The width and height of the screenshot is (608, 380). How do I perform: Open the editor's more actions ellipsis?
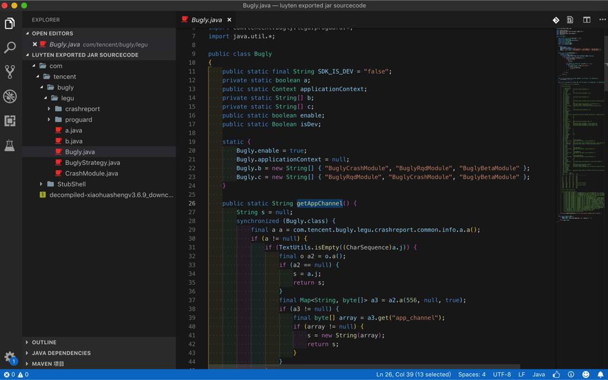tap(601, 20)
